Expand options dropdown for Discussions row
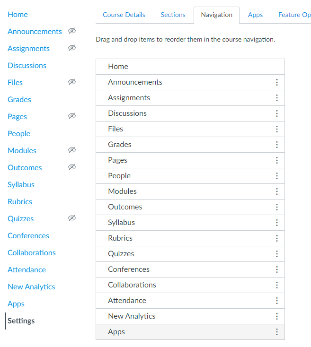 pos(277,113)
